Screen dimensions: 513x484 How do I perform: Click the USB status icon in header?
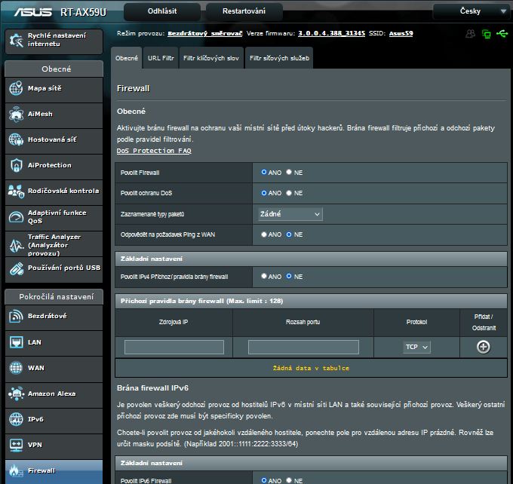point(502,34)
